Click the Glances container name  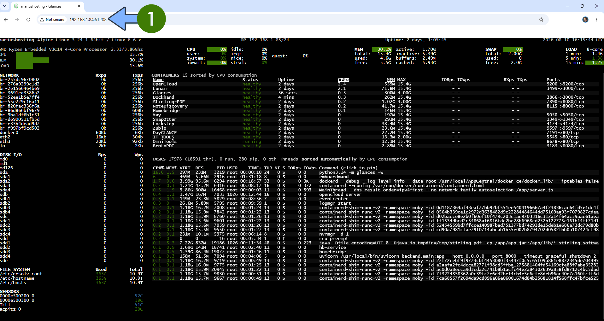[x=162, y=93]
